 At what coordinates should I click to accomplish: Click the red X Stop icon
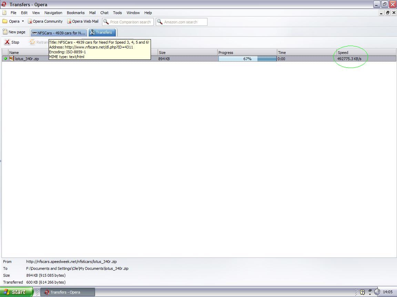click(7, 42)
